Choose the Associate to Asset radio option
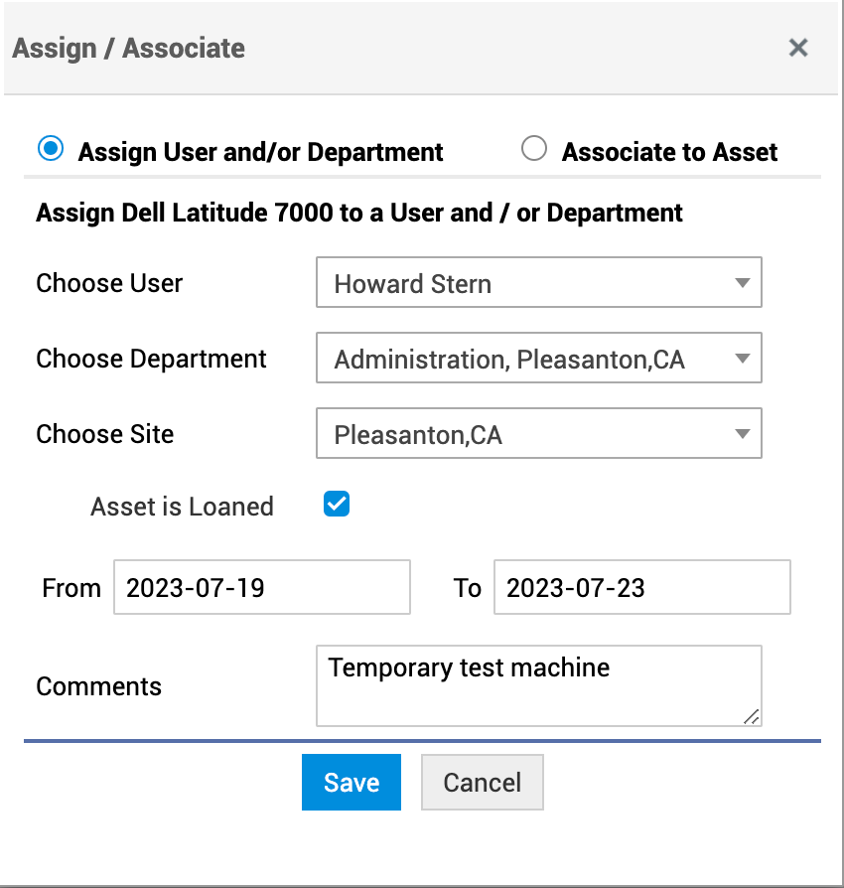 [534, 150]
